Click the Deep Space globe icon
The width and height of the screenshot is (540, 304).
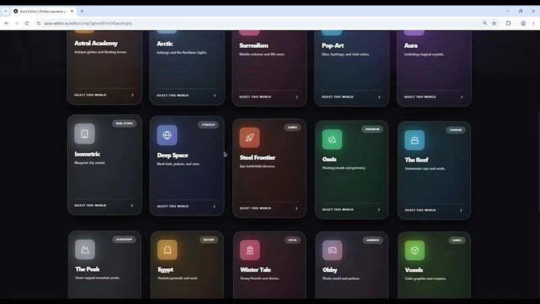[x=167, y=135]
